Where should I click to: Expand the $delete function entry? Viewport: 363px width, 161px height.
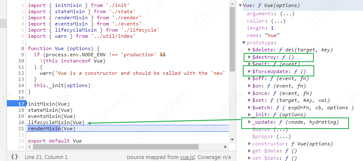[249, 50]
